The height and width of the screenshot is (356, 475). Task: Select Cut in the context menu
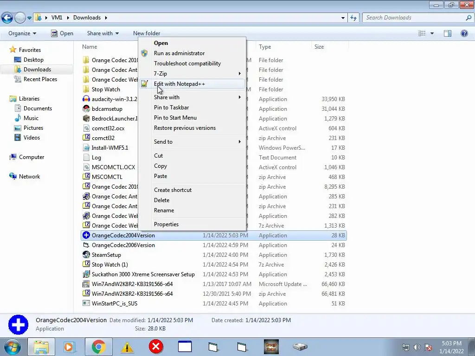pyautogui.click(x=193, y=156)
